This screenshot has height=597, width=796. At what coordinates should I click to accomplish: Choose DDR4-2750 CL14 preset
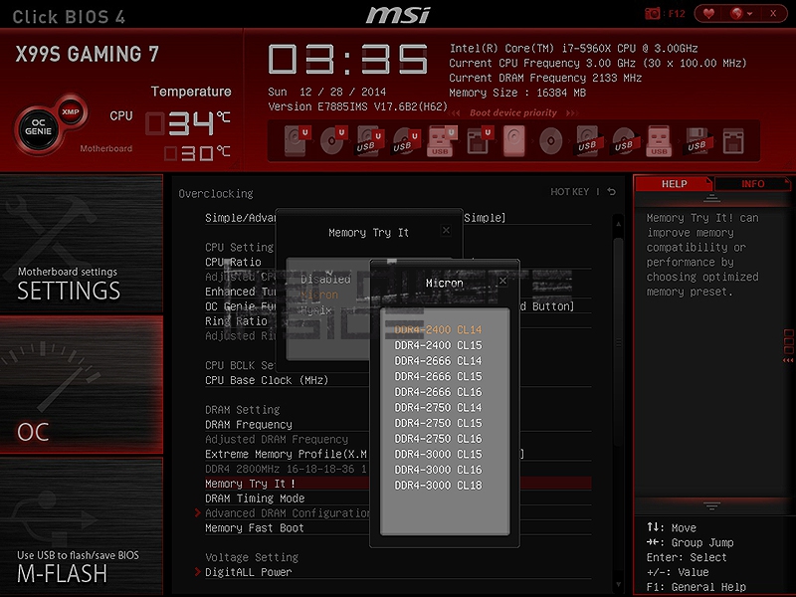[x=438, y=407]
